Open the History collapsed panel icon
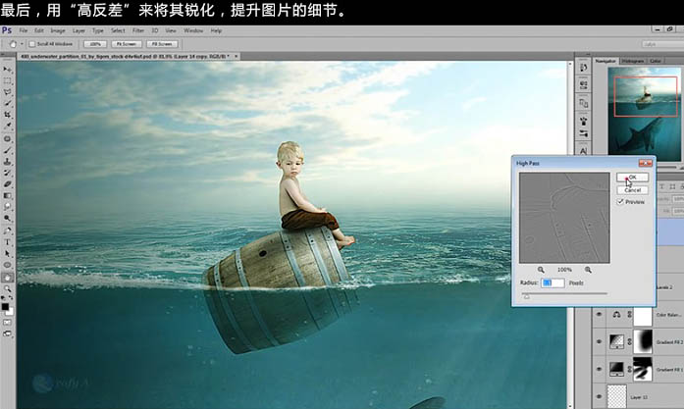Viewport: 684px width, 409px height. [583, 68]
